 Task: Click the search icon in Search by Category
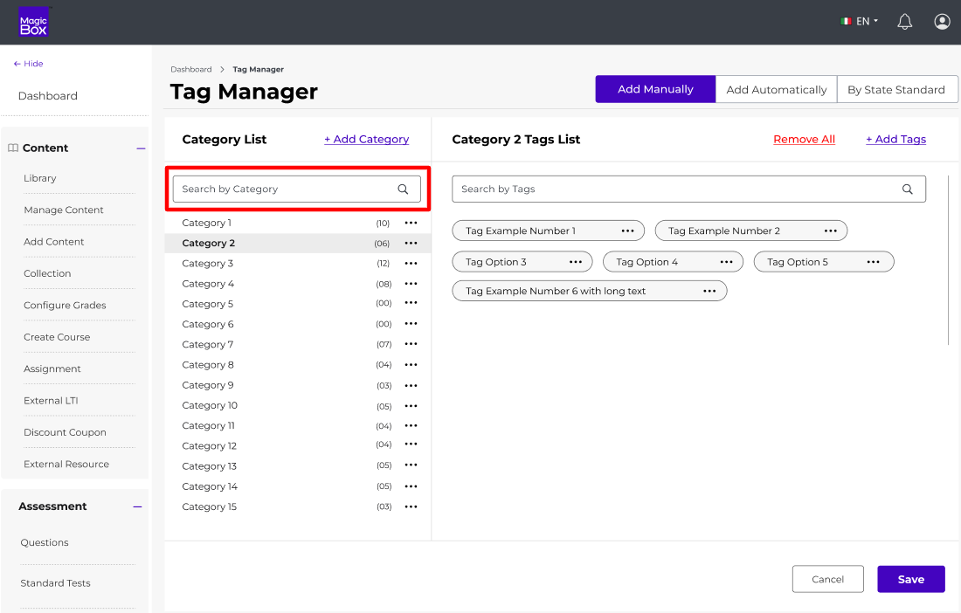click(403, 189)
